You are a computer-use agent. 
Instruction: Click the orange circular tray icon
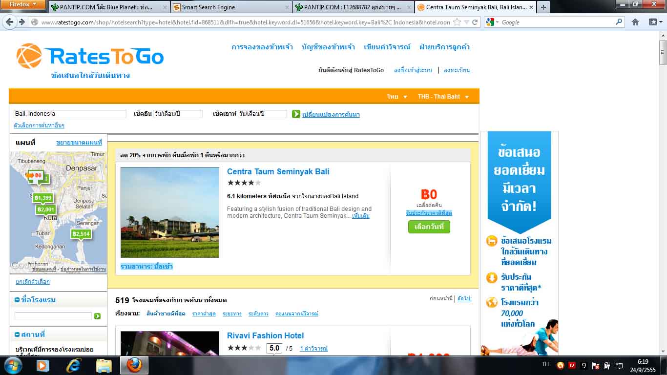click(x=560, y=365)
